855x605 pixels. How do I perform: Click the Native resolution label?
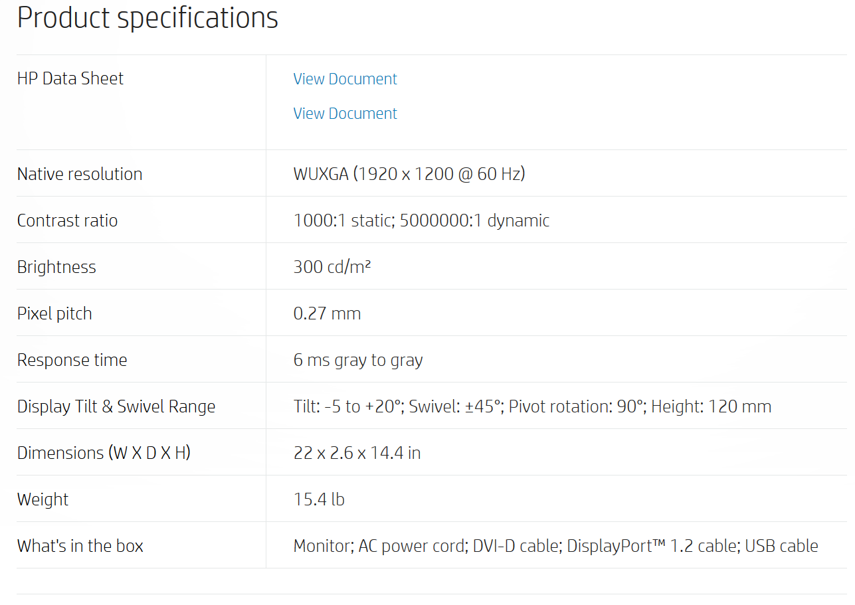[80, 174]
